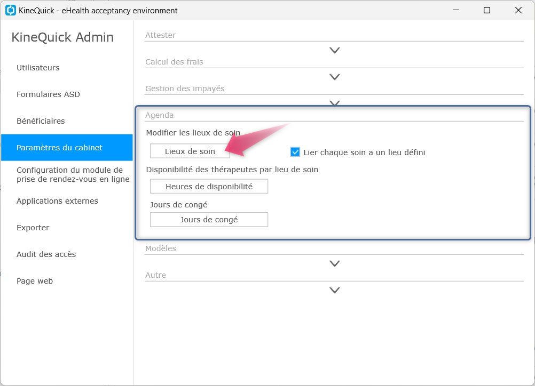
Task: Click the Jours de congé button
Action: coord(209,220)
